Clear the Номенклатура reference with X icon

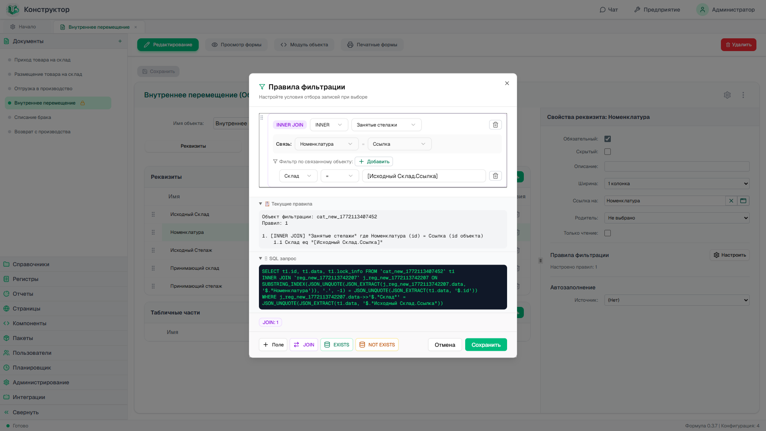731,201
